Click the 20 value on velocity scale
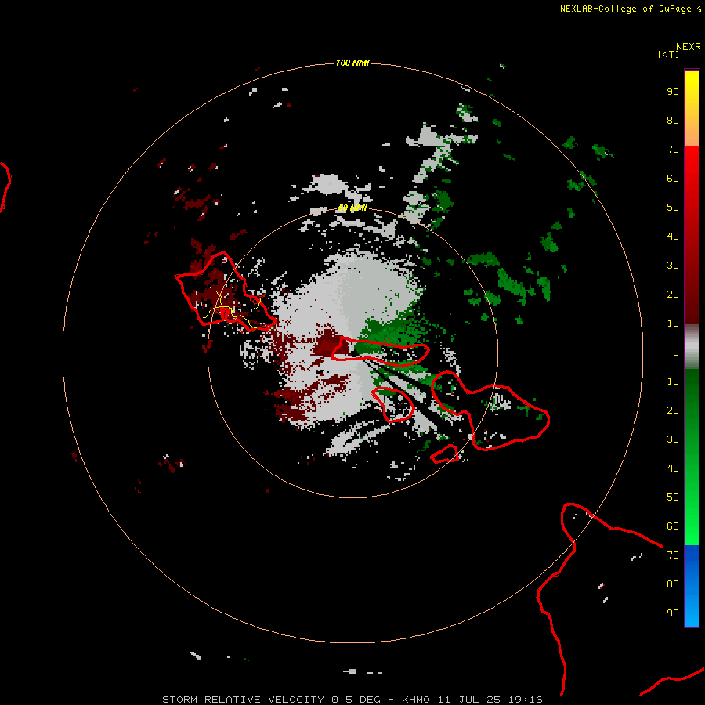Image resolution: width=705 pixels, height=705 pixels. click(x=673, y=295)
